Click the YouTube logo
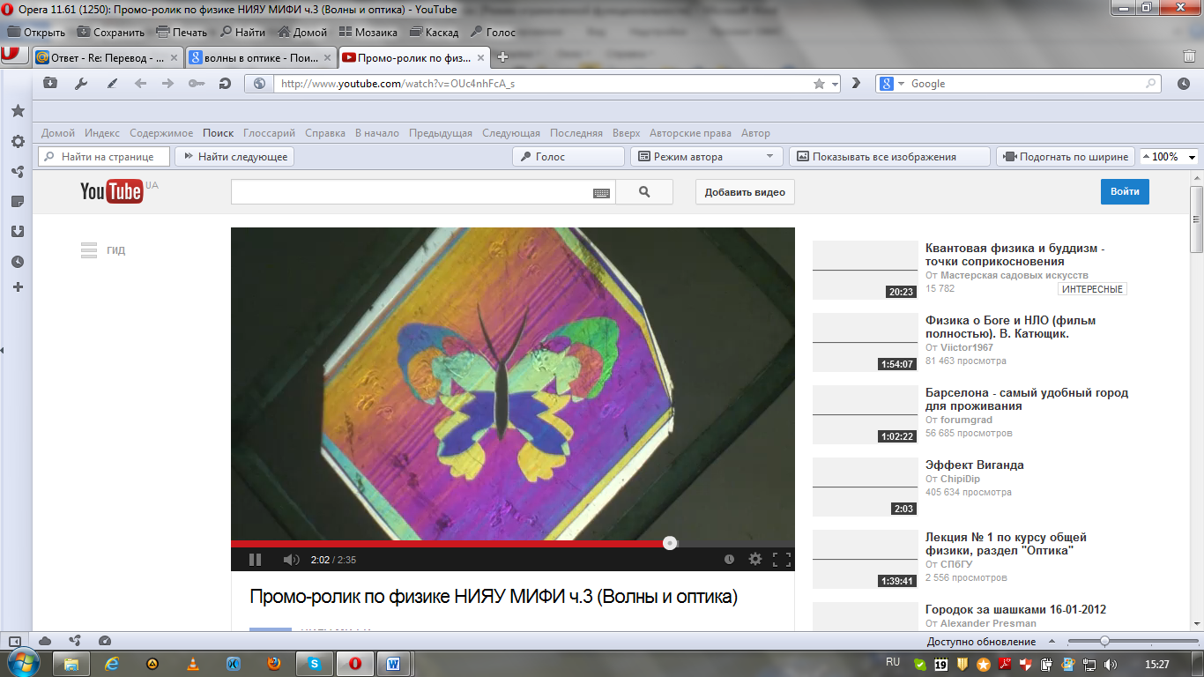This screenshot has width=1204, height=677. (x=111, y=190)
